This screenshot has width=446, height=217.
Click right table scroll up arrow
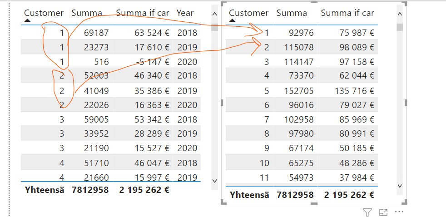pyautogui.click(x=400, y=14)
